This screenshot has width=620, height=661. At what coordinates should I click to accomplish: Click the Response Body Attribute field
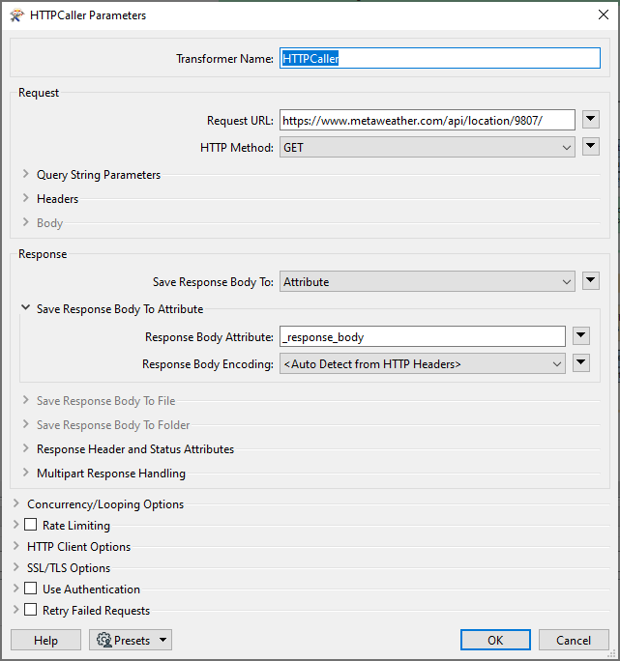(x=422, y=336)
